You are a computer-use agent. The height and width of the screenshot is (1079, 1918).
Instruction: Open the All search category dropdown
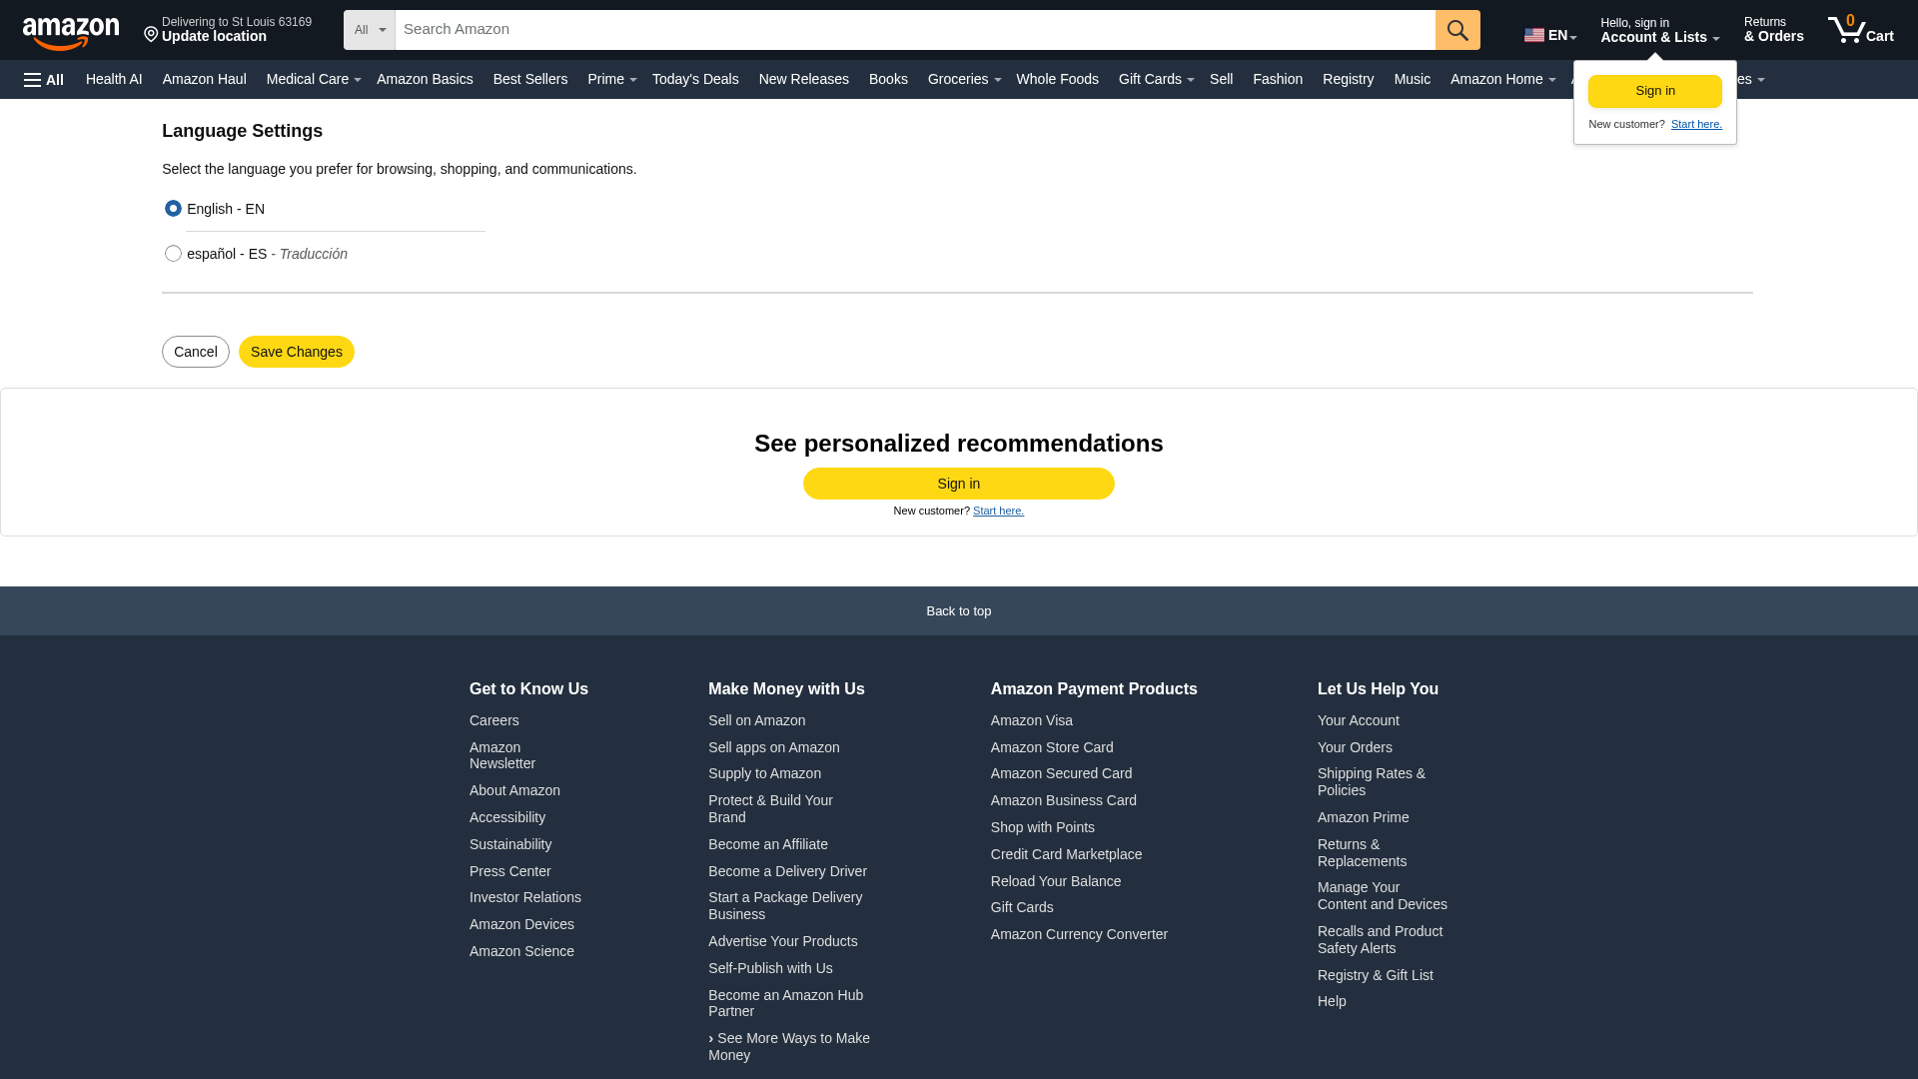click(370, 30)
